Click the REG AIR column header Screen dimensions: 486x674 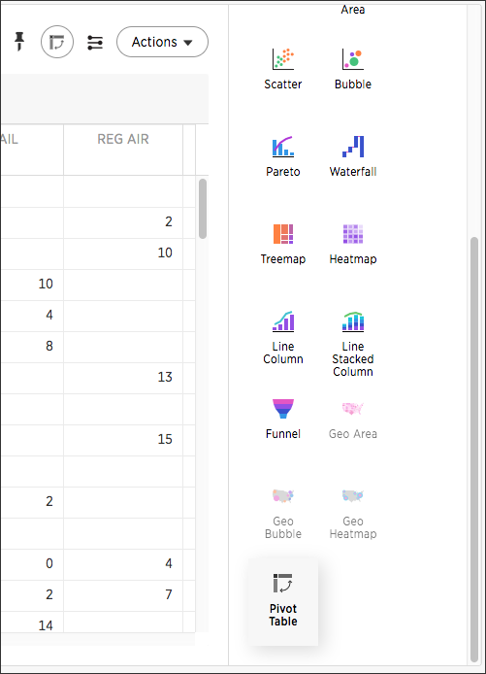click(123, 139)
